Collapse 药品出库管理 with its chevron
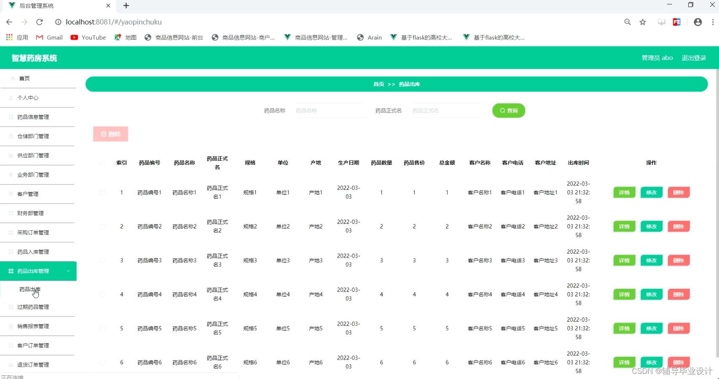This screenshot has width=719, height=379. [x=68, y=271]
